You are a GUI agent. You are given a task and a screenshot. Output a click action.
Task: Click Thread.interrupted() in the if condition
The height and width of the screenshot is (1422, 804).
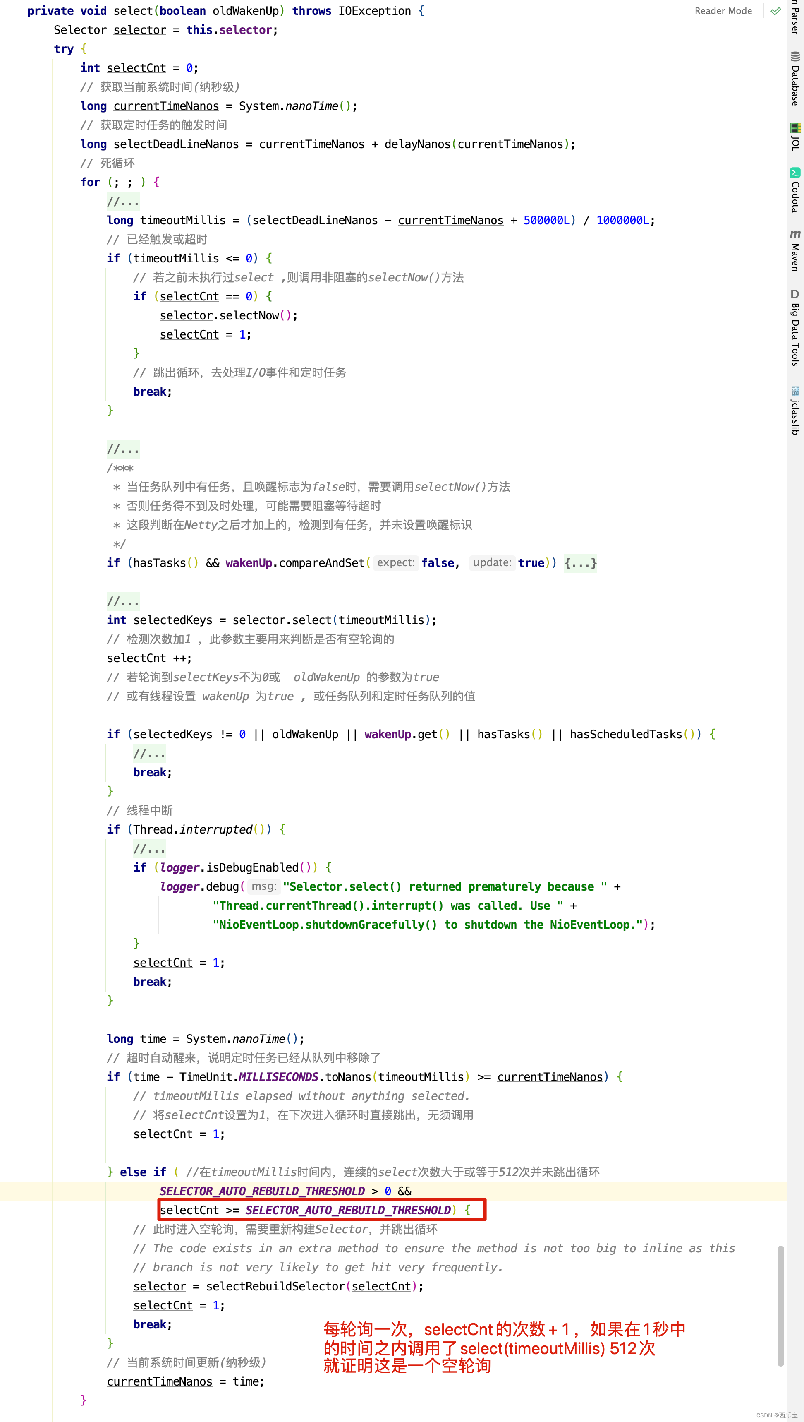[199, 830]
